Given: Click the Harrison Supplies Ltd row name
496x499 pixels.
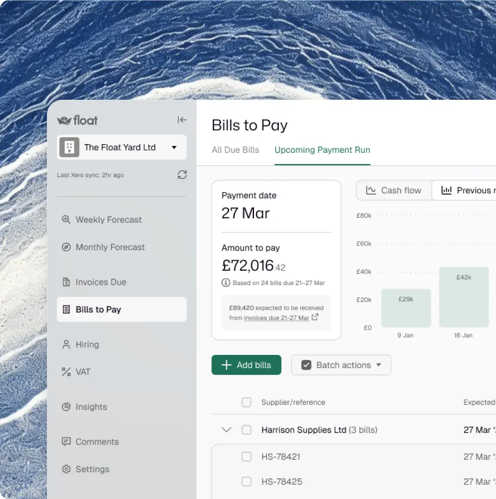Looking at the screenshot, I should click(x=304, y=430).
